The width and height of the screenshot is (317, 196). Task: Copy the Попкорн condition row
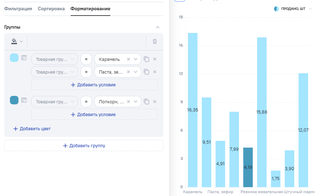[x=147, y=102]
